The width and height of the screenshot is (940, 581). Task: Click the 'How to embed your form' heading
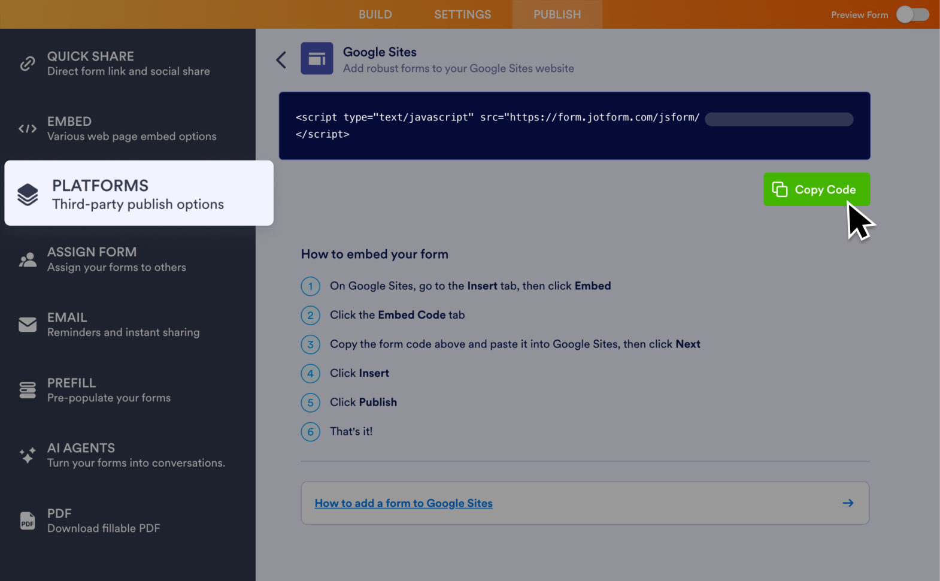pyautogui.click(x=375, y=254)
